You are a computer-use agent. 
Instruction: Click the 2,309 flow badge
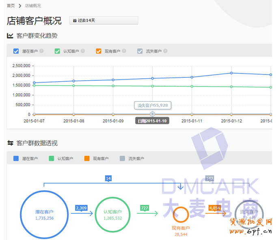pyautogui.click(x=81, y=208)
